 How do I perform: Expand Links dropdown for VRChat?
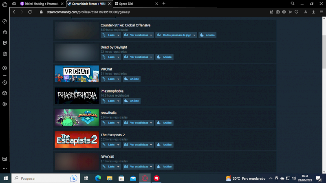(111, 79)
